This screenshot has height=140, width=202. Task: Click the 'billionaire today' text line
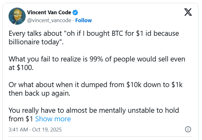coord(36,42)
